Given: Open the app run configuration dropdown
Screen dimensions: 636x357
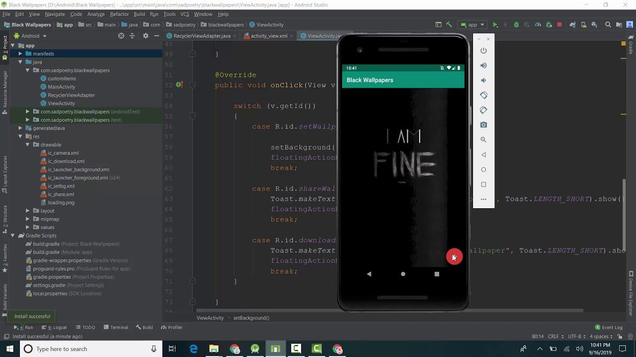Looking at the screenshot, I should point(473,24).
